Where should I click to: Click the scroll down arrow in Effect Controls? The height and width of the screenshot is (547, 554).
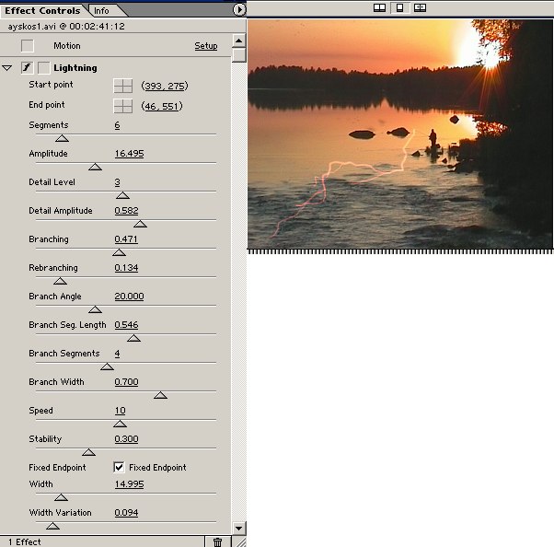(x=239, y=529)
